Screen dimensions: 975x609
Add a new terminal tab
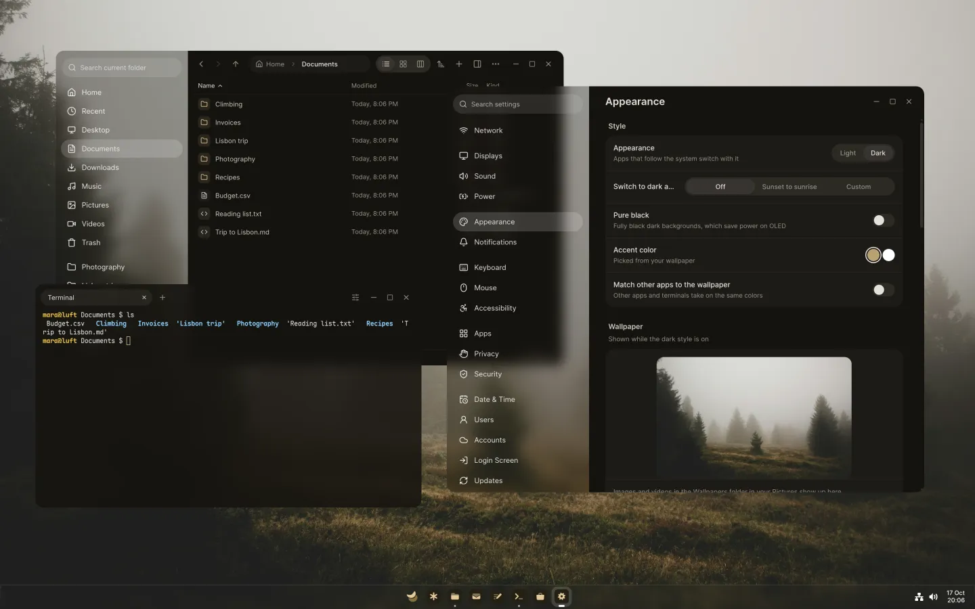coord(162,298)
